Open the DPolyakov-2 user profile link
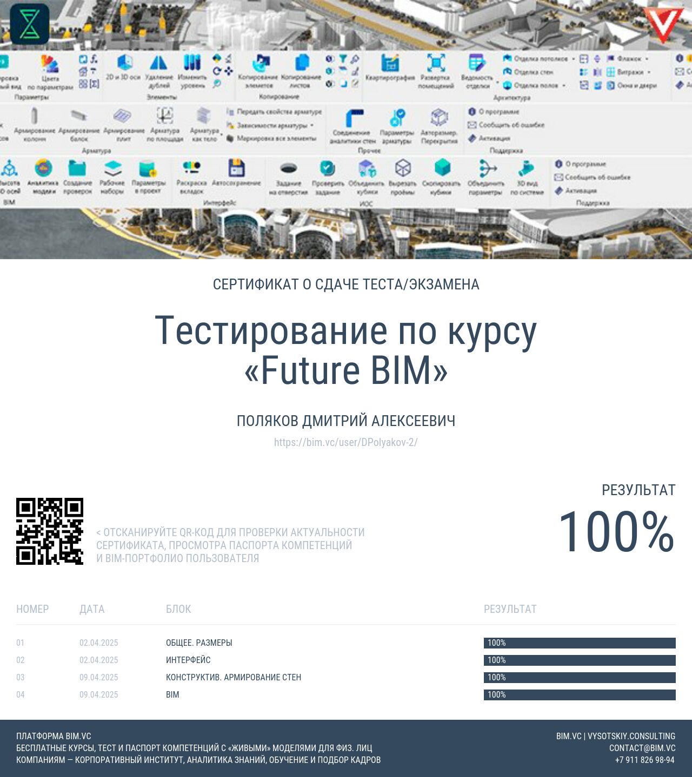This screenshot has width=692, height=777. coord(346,442)
